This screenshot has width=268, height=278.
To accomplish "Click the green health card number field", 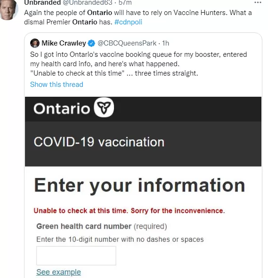I will 76,255.
